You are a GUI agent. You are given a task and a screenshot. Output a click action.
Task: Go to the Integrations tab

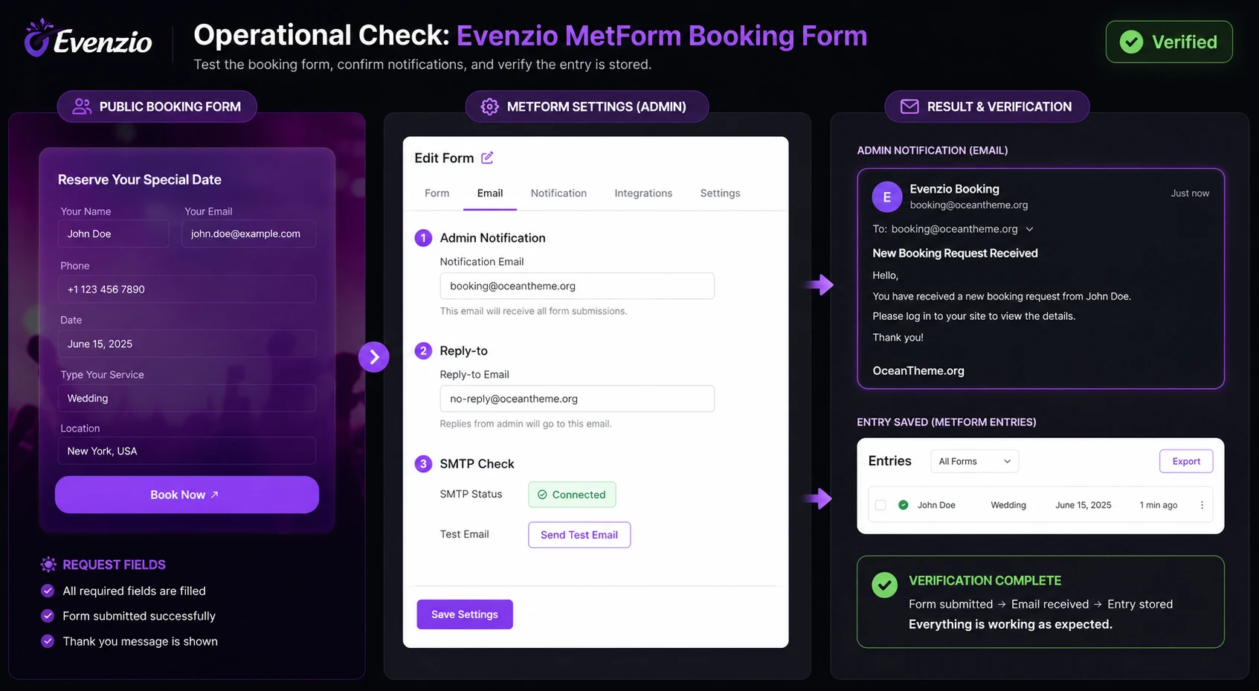pos(643,193)
